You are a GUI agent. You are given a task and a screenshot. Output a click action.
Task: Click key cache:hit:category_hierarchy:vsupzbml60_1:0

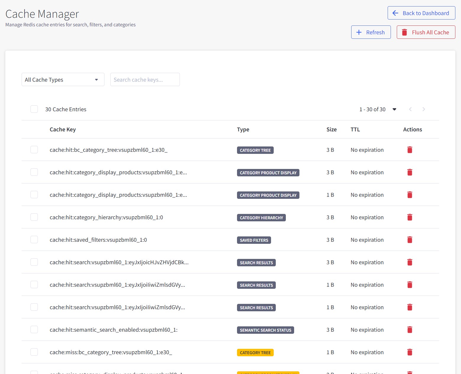click(x=106, y=217)
